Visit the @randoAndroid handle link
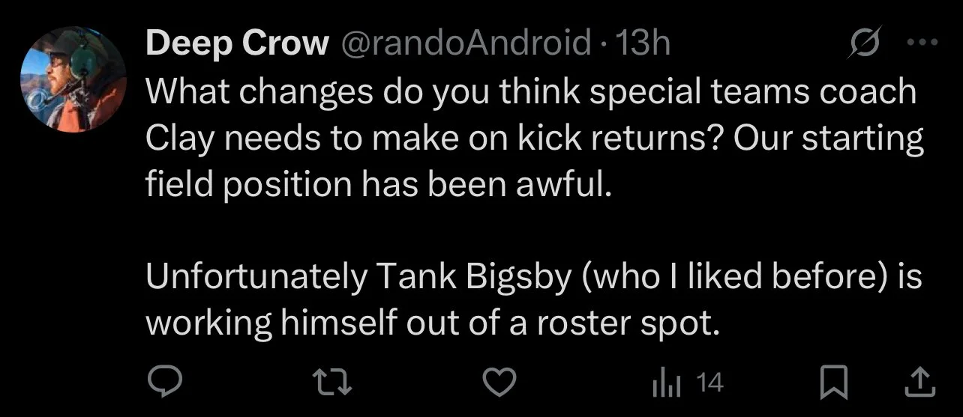The height and width of the screenshot is (417, 963). 465,46
